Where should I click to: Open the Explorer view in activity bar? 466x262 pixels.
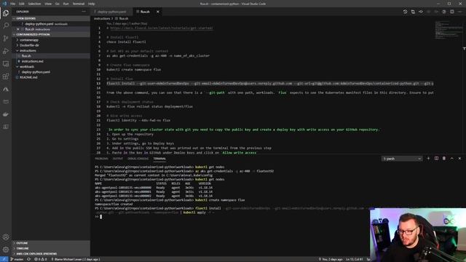(x=6, y=13)
